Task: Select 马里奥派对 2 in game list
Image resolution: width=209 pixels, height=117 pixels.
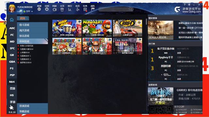Action: 25,59
